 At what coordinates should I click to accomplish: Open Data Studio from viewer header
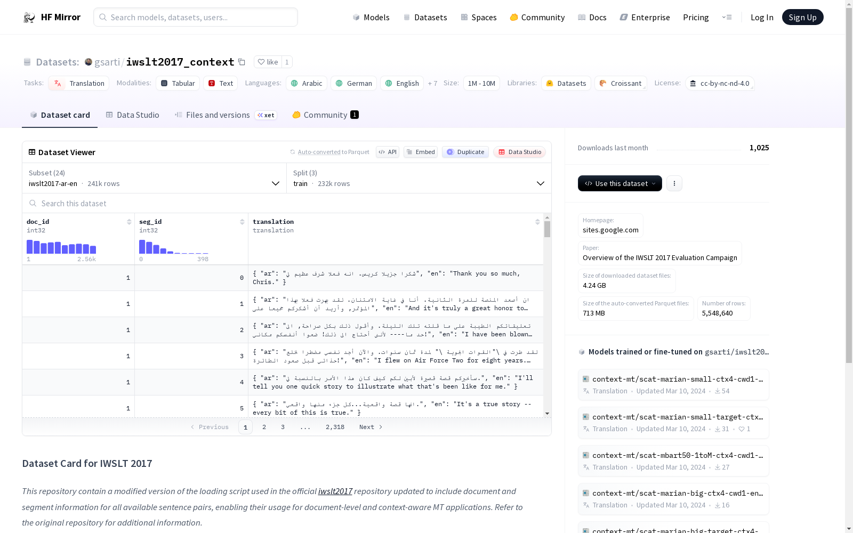[x=519, y=152]
